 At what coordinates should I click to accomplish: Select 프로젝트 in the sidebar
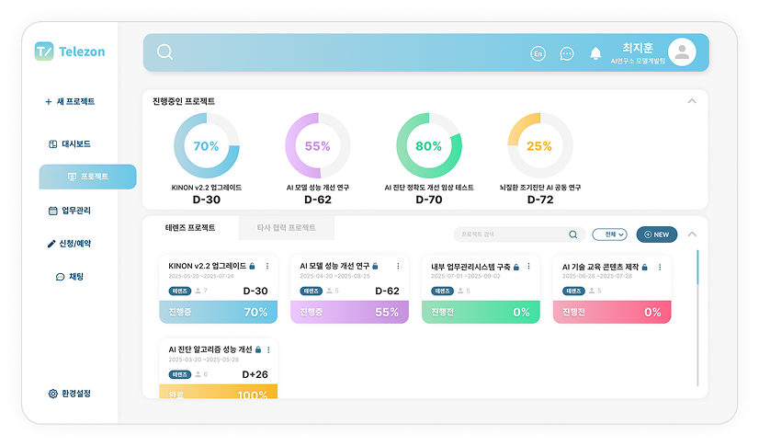87,177
